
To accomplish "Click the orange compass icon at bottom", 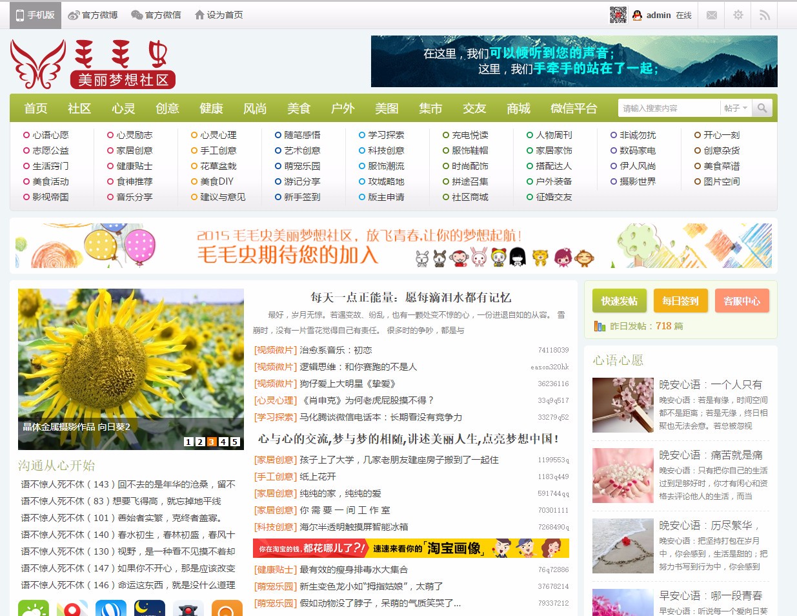I will [227, 607].
